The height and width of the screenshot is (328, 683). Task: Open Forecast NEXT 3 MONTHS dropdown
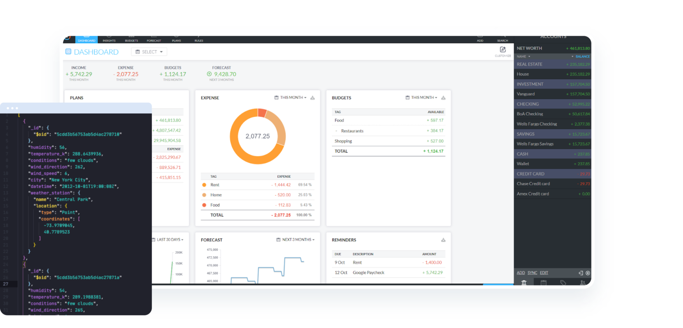[296, 240]
